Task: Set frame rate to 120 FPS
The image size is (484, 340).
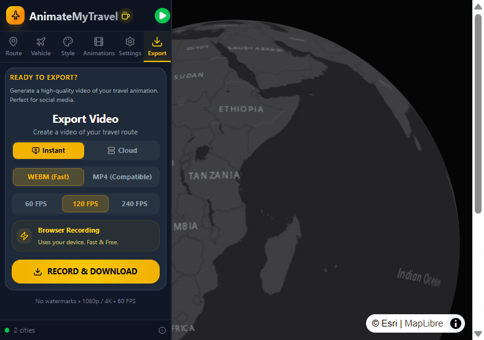Action: pos(85,204)
